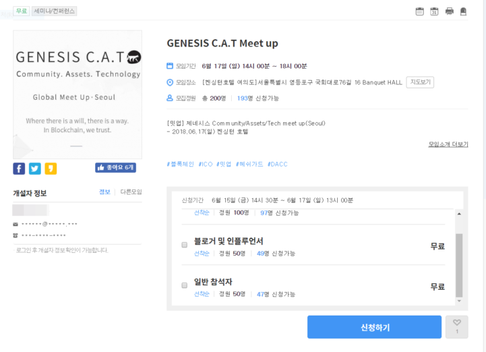Share event on Facebook
This screenshot has width=486, height=352.
click(19, 169)
